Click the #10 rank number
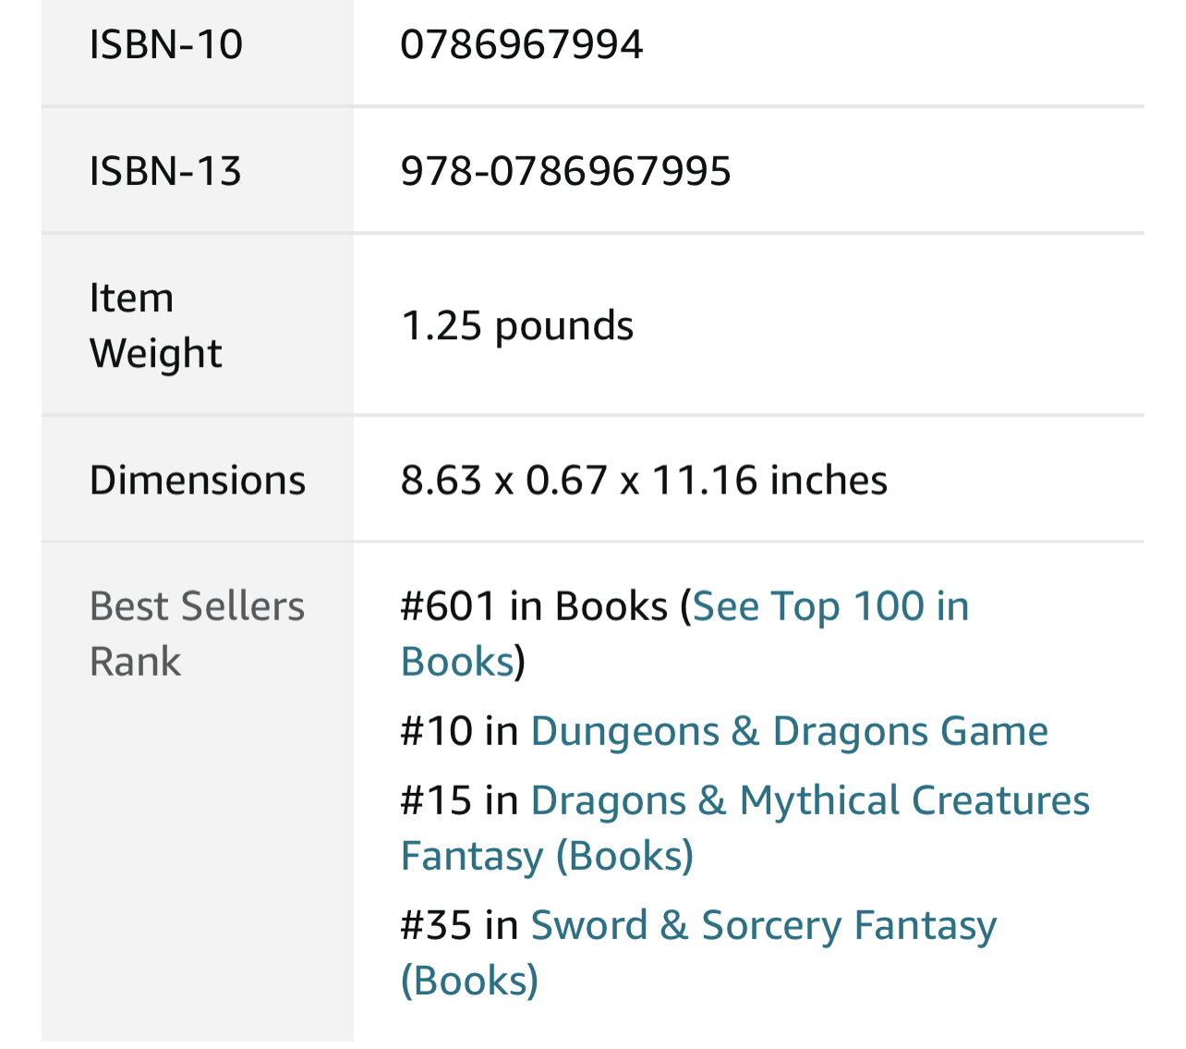 click(437, 732)
